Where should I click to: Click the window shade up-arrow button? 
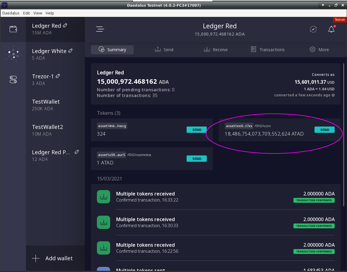323,5
